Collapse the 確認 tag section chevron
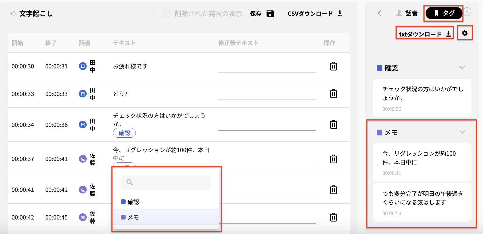483x234 pixels. point(462,68)
